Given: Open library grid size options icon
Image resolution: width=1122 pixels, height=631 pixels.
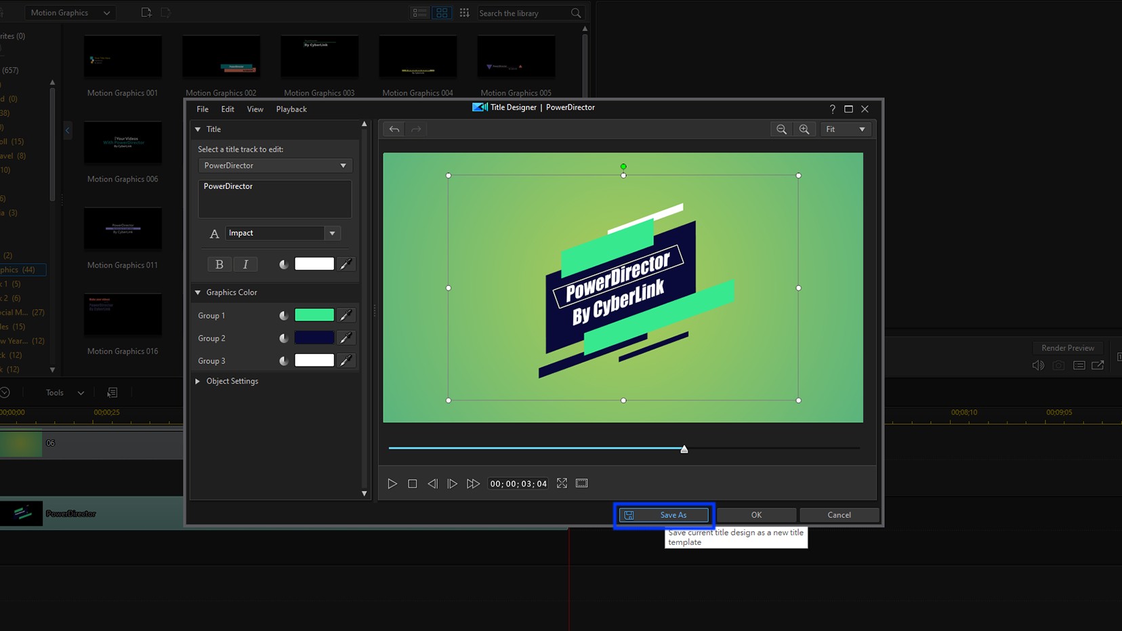Looking at the screenshot, I should (x=464, y=13).
